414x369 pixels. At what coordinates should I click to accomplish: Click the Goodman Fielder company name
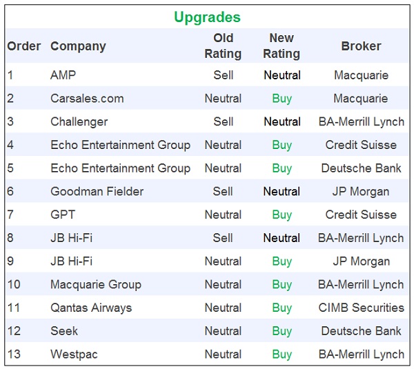pos(97,192)
